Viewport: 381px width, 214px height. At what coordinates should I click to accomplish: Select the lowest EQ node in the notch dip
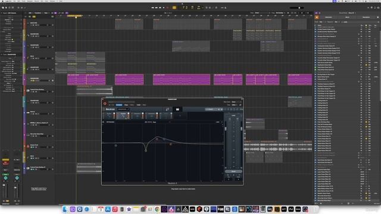[x=146, y=150]
